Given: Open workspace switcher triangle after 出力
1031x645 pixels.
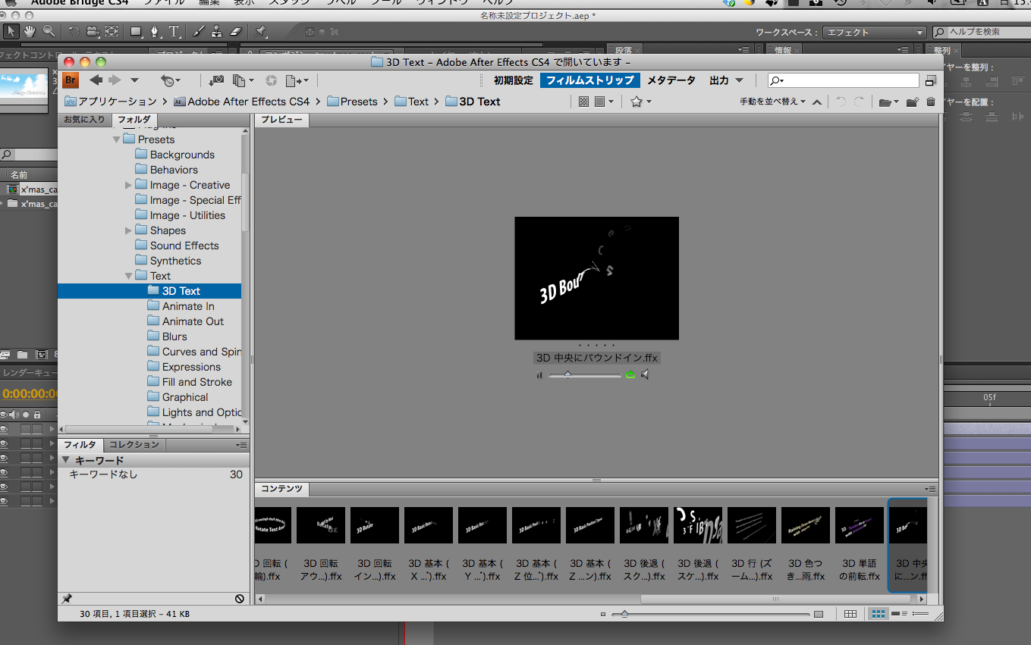Looking at the screenshot, I should (739, 80).
